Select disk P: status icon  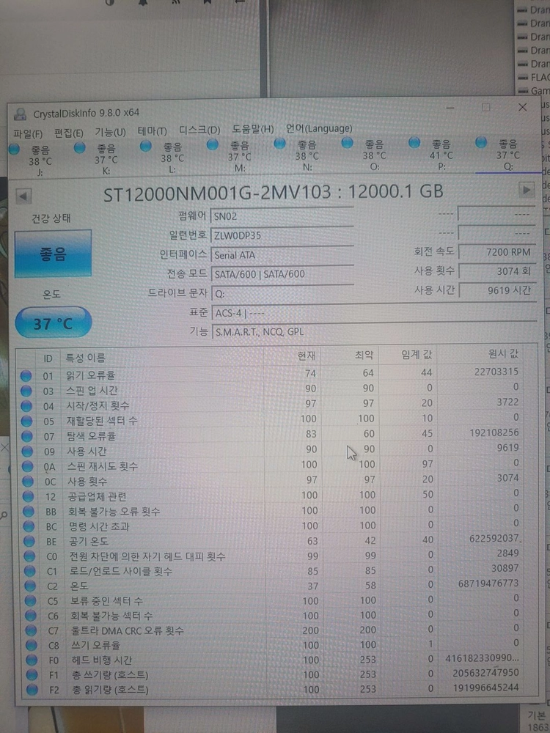(414, 142)
